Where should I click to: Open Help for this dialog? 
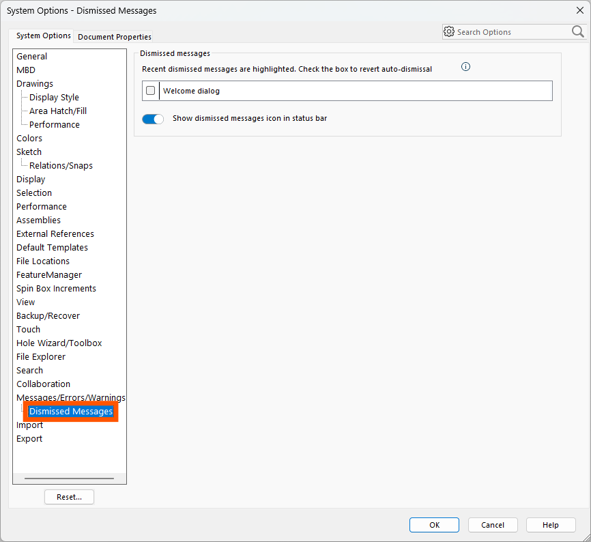click(x=551, y=525)
